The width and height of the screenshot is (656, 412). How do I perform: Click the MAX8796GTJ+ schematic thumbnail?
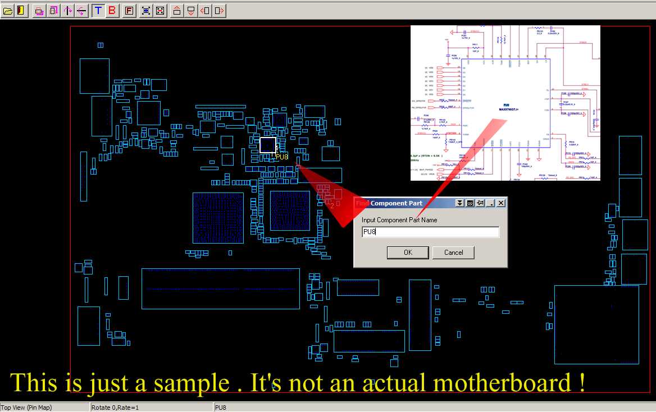[x=505, y=103]
